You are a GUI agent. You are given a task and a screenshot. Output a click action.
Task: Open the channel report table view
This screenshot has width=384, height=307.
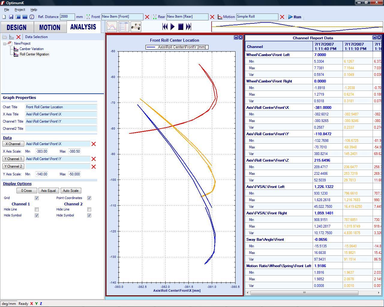pyautogui.click(x=124, y=27)
